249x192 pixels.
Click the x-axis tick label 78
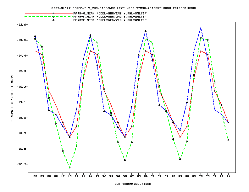tap(215, 176)
